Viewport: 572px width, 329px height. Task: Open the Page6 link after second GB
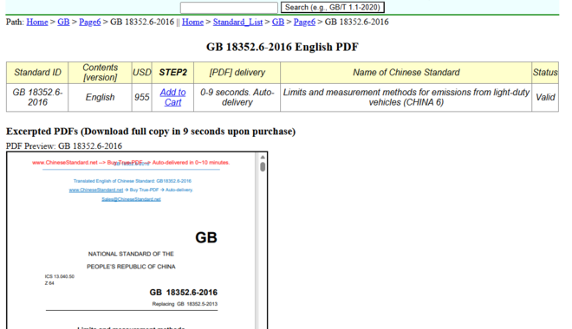[304, 22]
